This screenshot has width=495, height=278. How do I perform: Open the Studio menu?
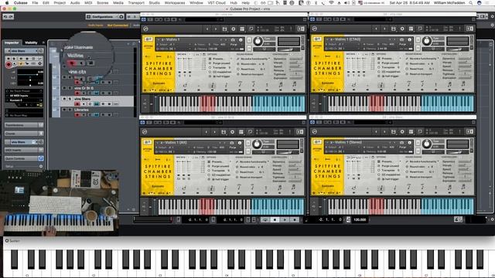[x=155, y=3]
